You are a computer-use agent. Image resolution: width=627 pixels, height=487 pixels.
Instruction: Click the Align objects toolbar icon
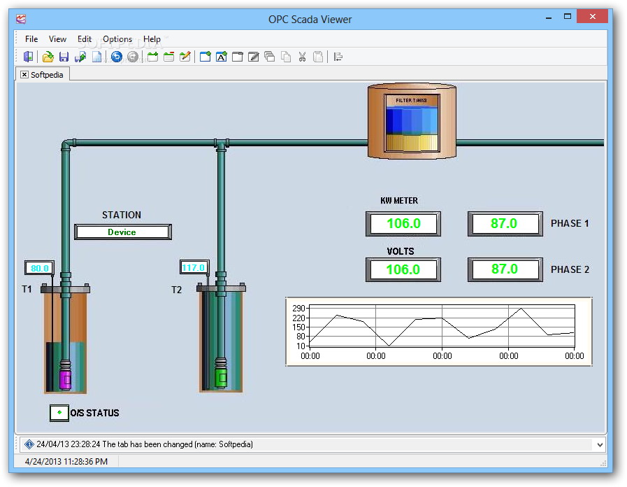pos(338,57)
